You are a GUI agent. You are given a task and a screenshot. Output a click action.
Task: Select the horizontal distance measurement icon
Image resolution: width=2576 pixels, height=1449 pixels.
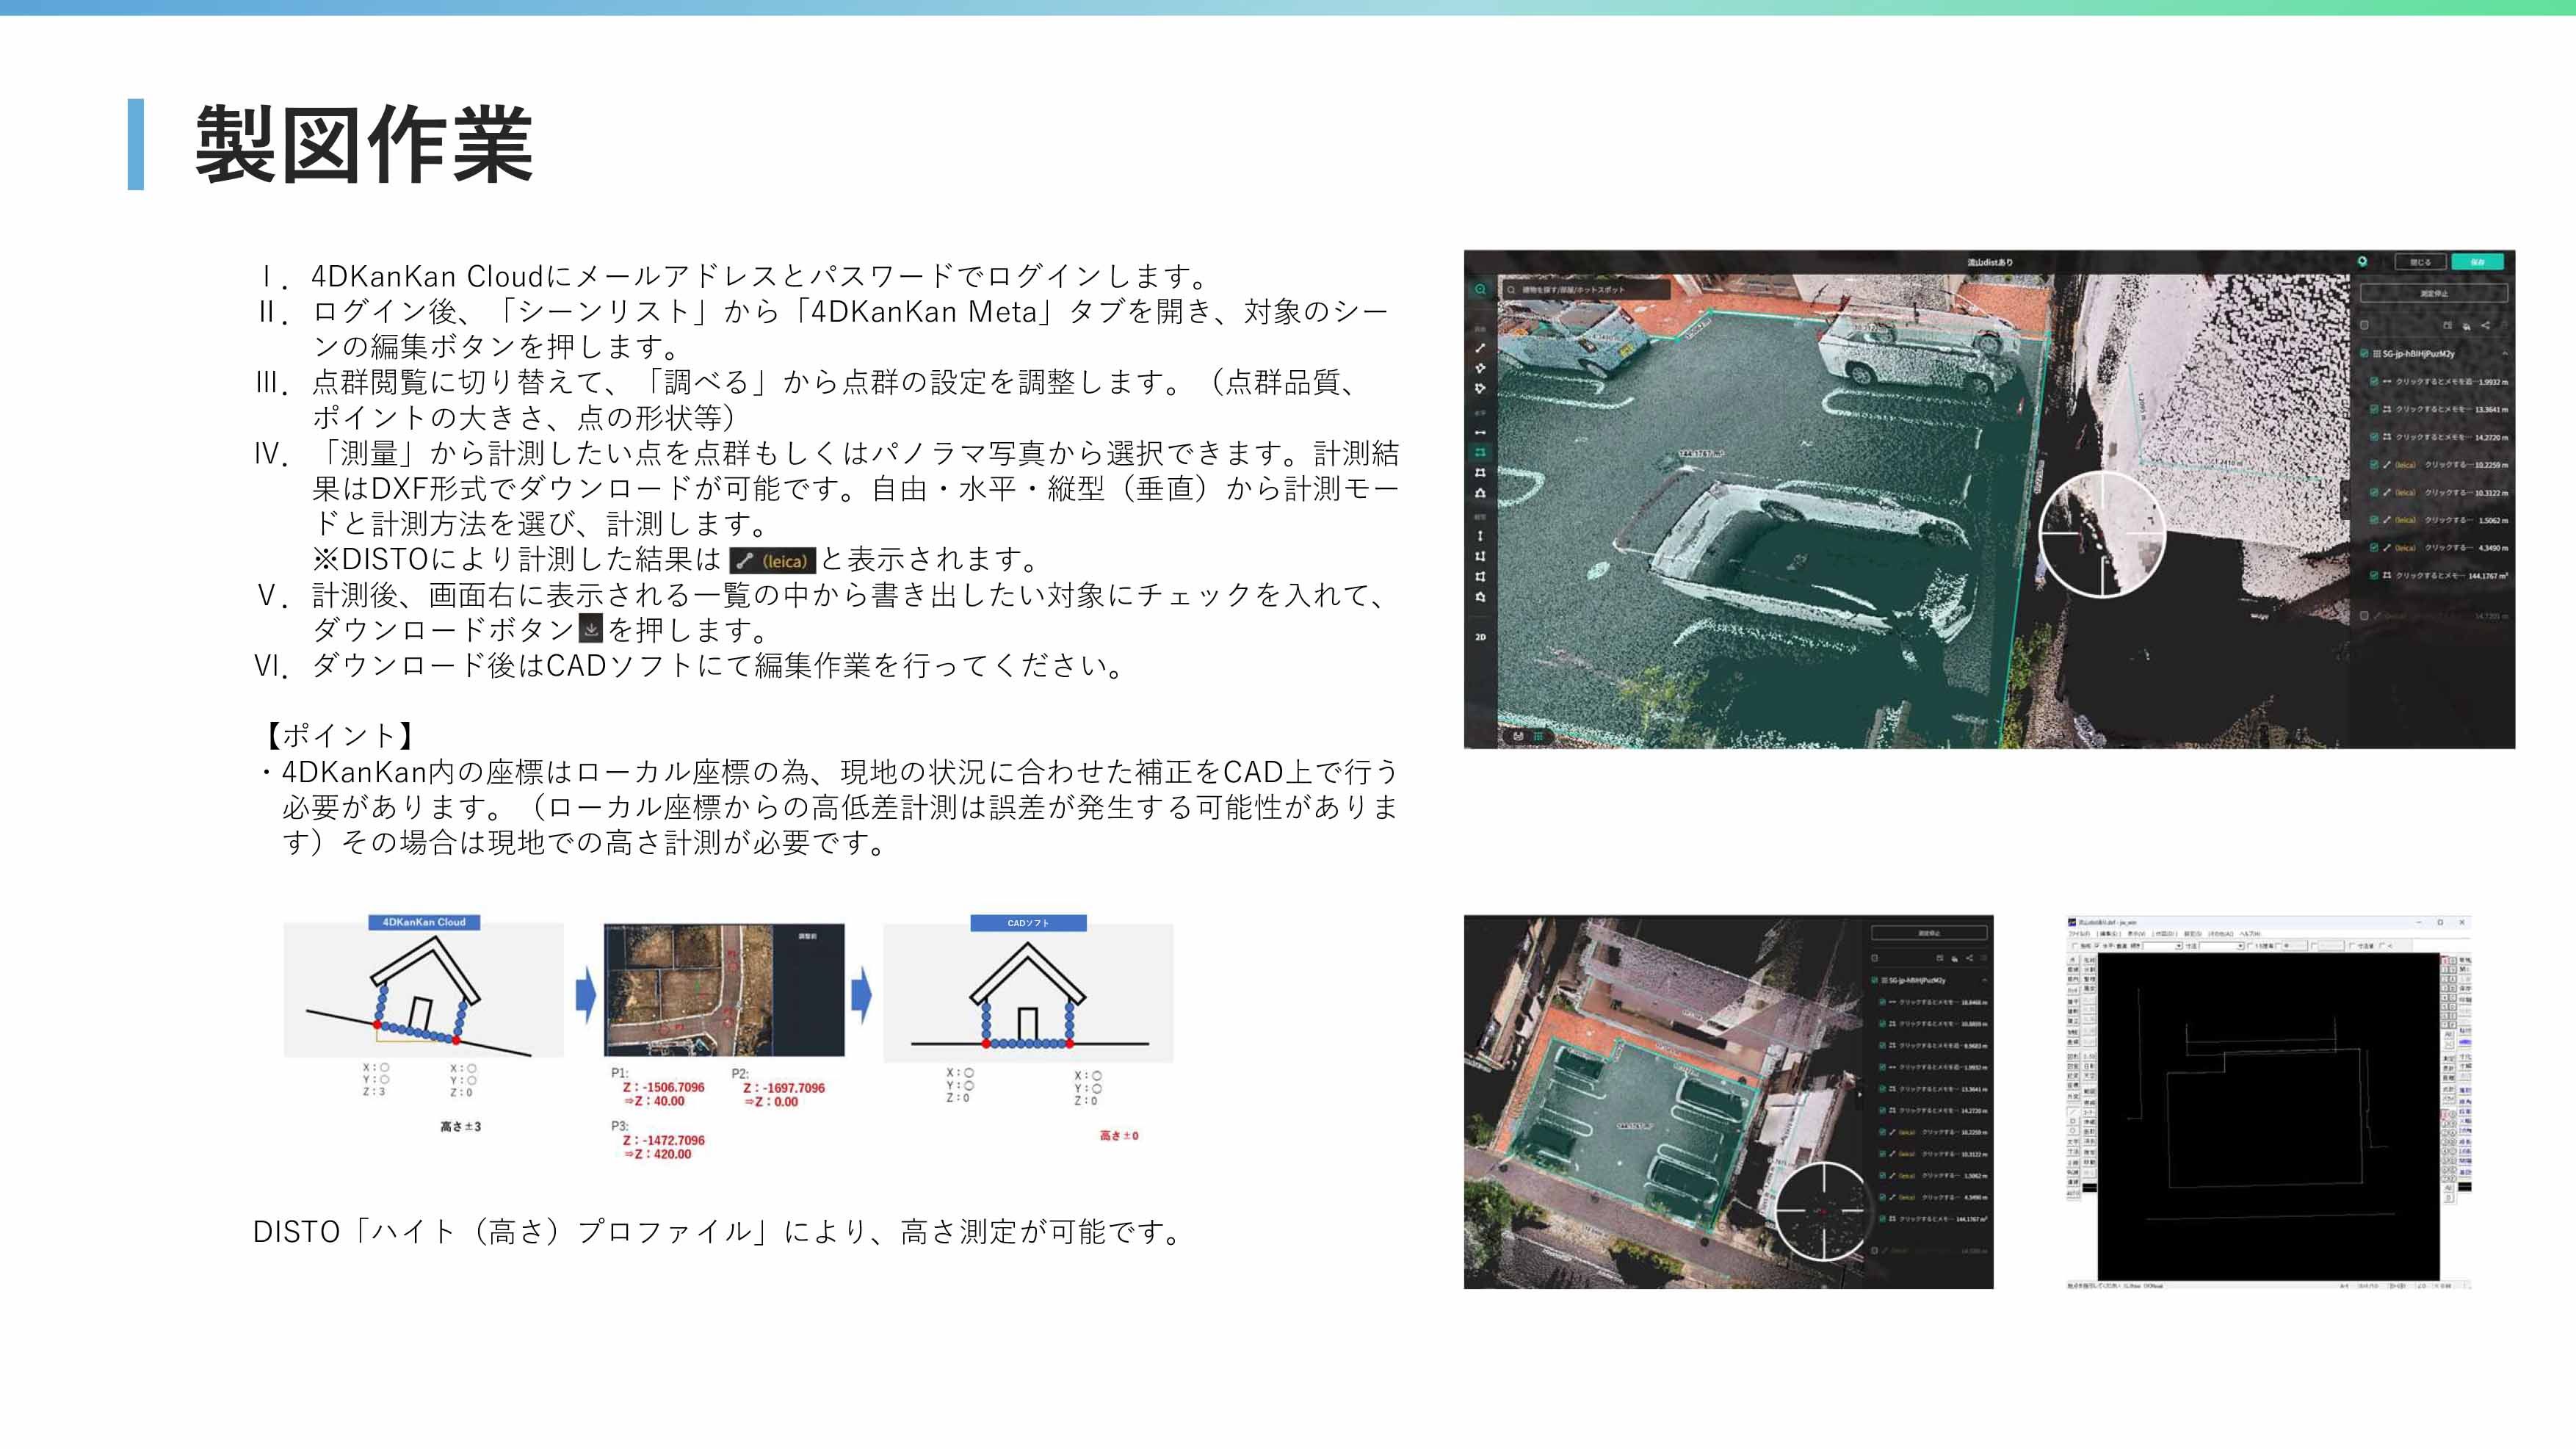tap(1481, 433)
